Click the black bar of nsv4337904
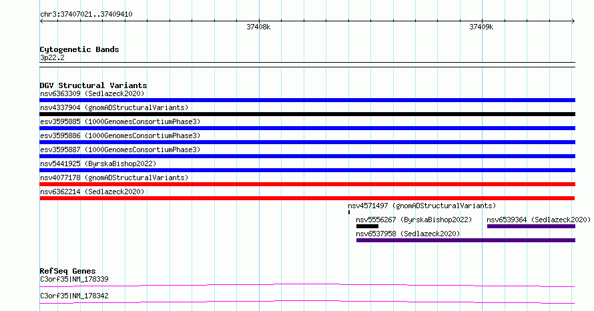 point(307,114)
